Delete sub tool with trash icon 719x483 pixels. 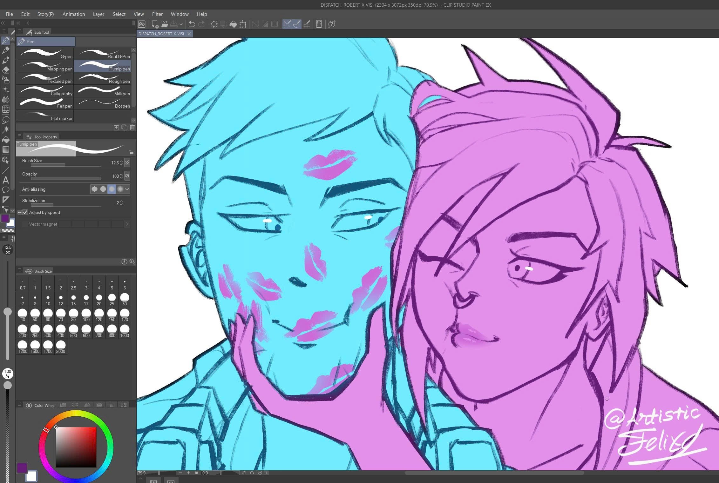(x=132, y=128)
